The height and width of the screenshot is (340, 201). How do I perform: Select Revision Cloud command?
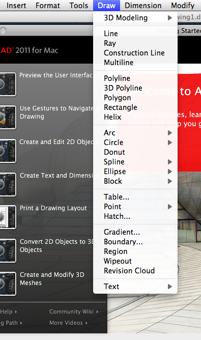click(x=135, y=271)
